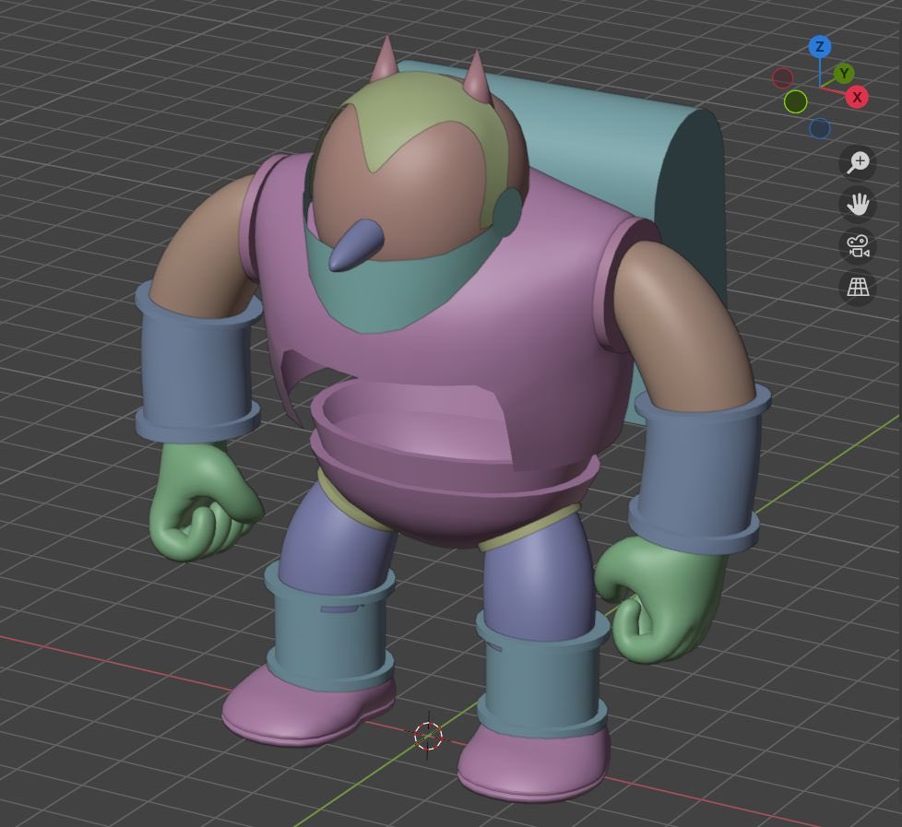This screenshot has width=902, height=827.
Task: Click the blue Z axis on the gizmo
Action: (x=819, y=47)
